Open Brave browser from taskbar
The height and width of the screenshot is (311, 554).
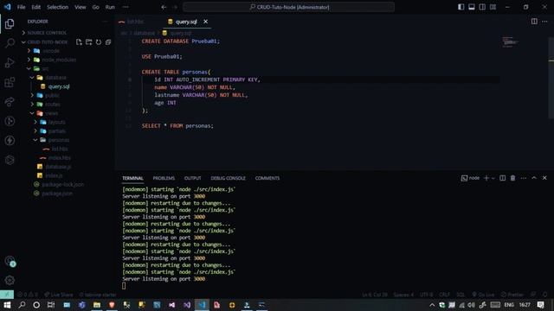tap(112, 305)
